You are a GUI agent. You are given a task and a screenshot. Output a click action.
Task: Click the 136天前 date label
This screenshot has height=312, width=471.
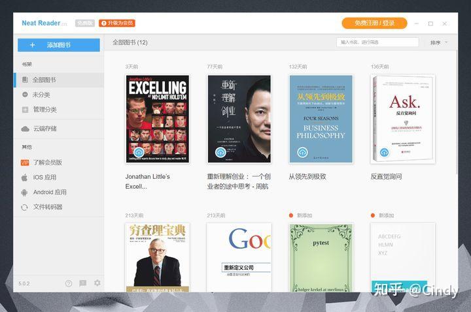point(379,67)
